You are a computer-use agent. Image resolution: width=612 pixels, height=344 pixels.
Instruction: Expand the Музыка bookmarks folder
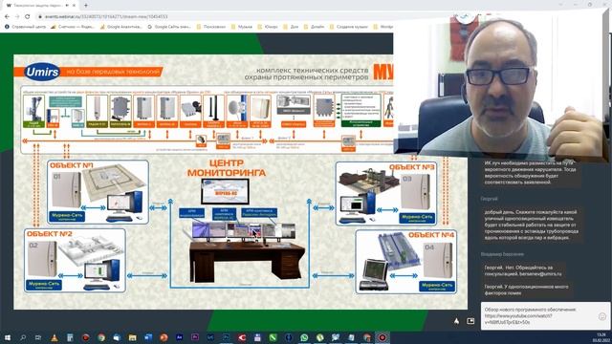[x=242, y=27]
